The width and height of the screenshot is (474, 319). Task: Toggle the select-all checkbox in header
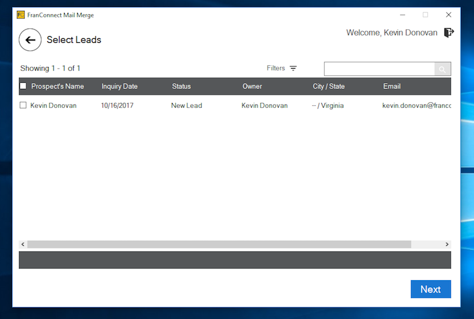click(x=23, y=86)
